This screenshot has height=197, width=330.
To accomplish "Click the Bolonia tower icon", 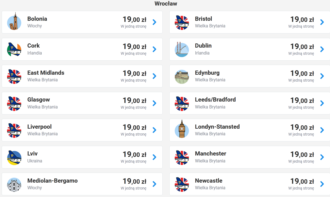I will coord(14,21).
